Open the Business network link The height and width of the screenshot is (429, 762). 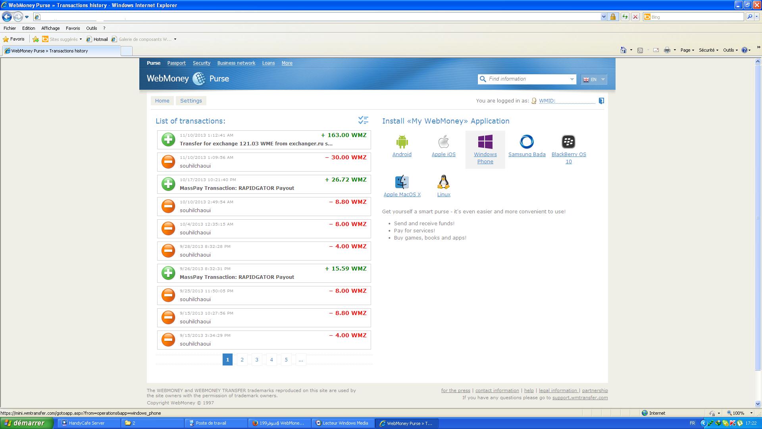pyautogui.click(x=236, y=63)
